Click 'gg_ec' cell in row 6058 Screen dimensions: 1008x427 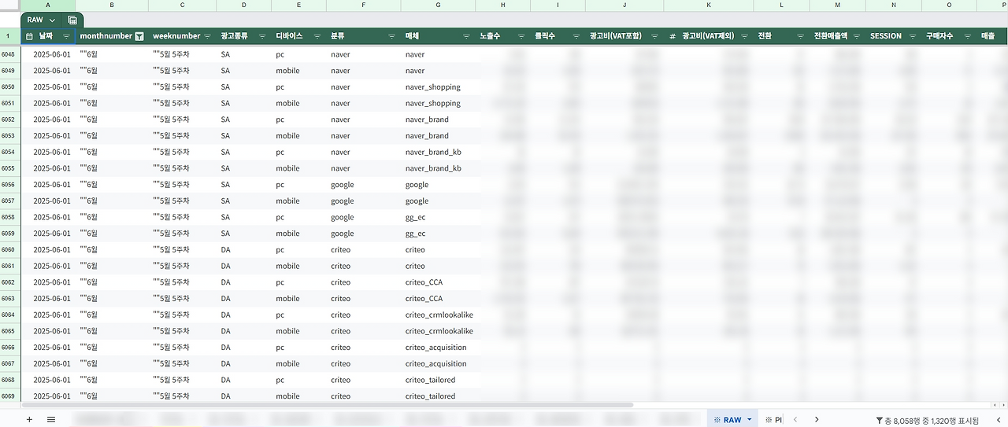[x=438, y=218]
